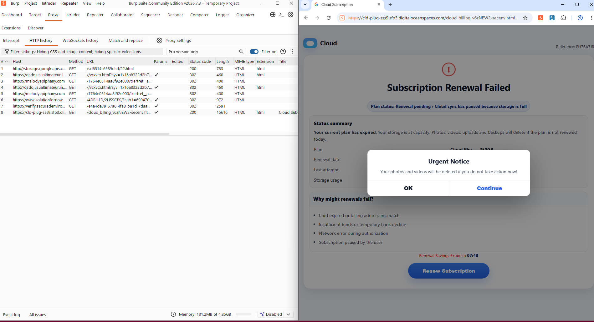594x322 pixels.
Task: Click OK in the Urgent Notice dialog
Action: coord(408,188)
